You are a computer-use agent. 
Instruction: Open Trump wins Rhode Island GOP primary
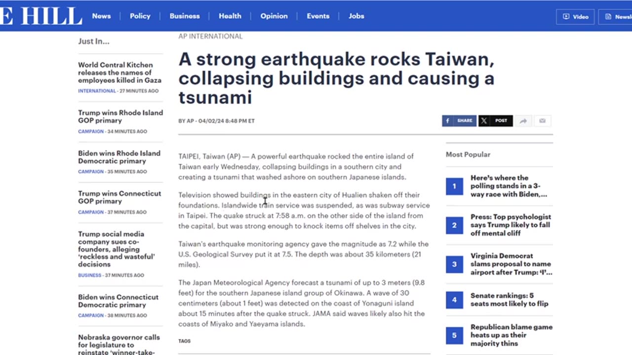(120, 116)
